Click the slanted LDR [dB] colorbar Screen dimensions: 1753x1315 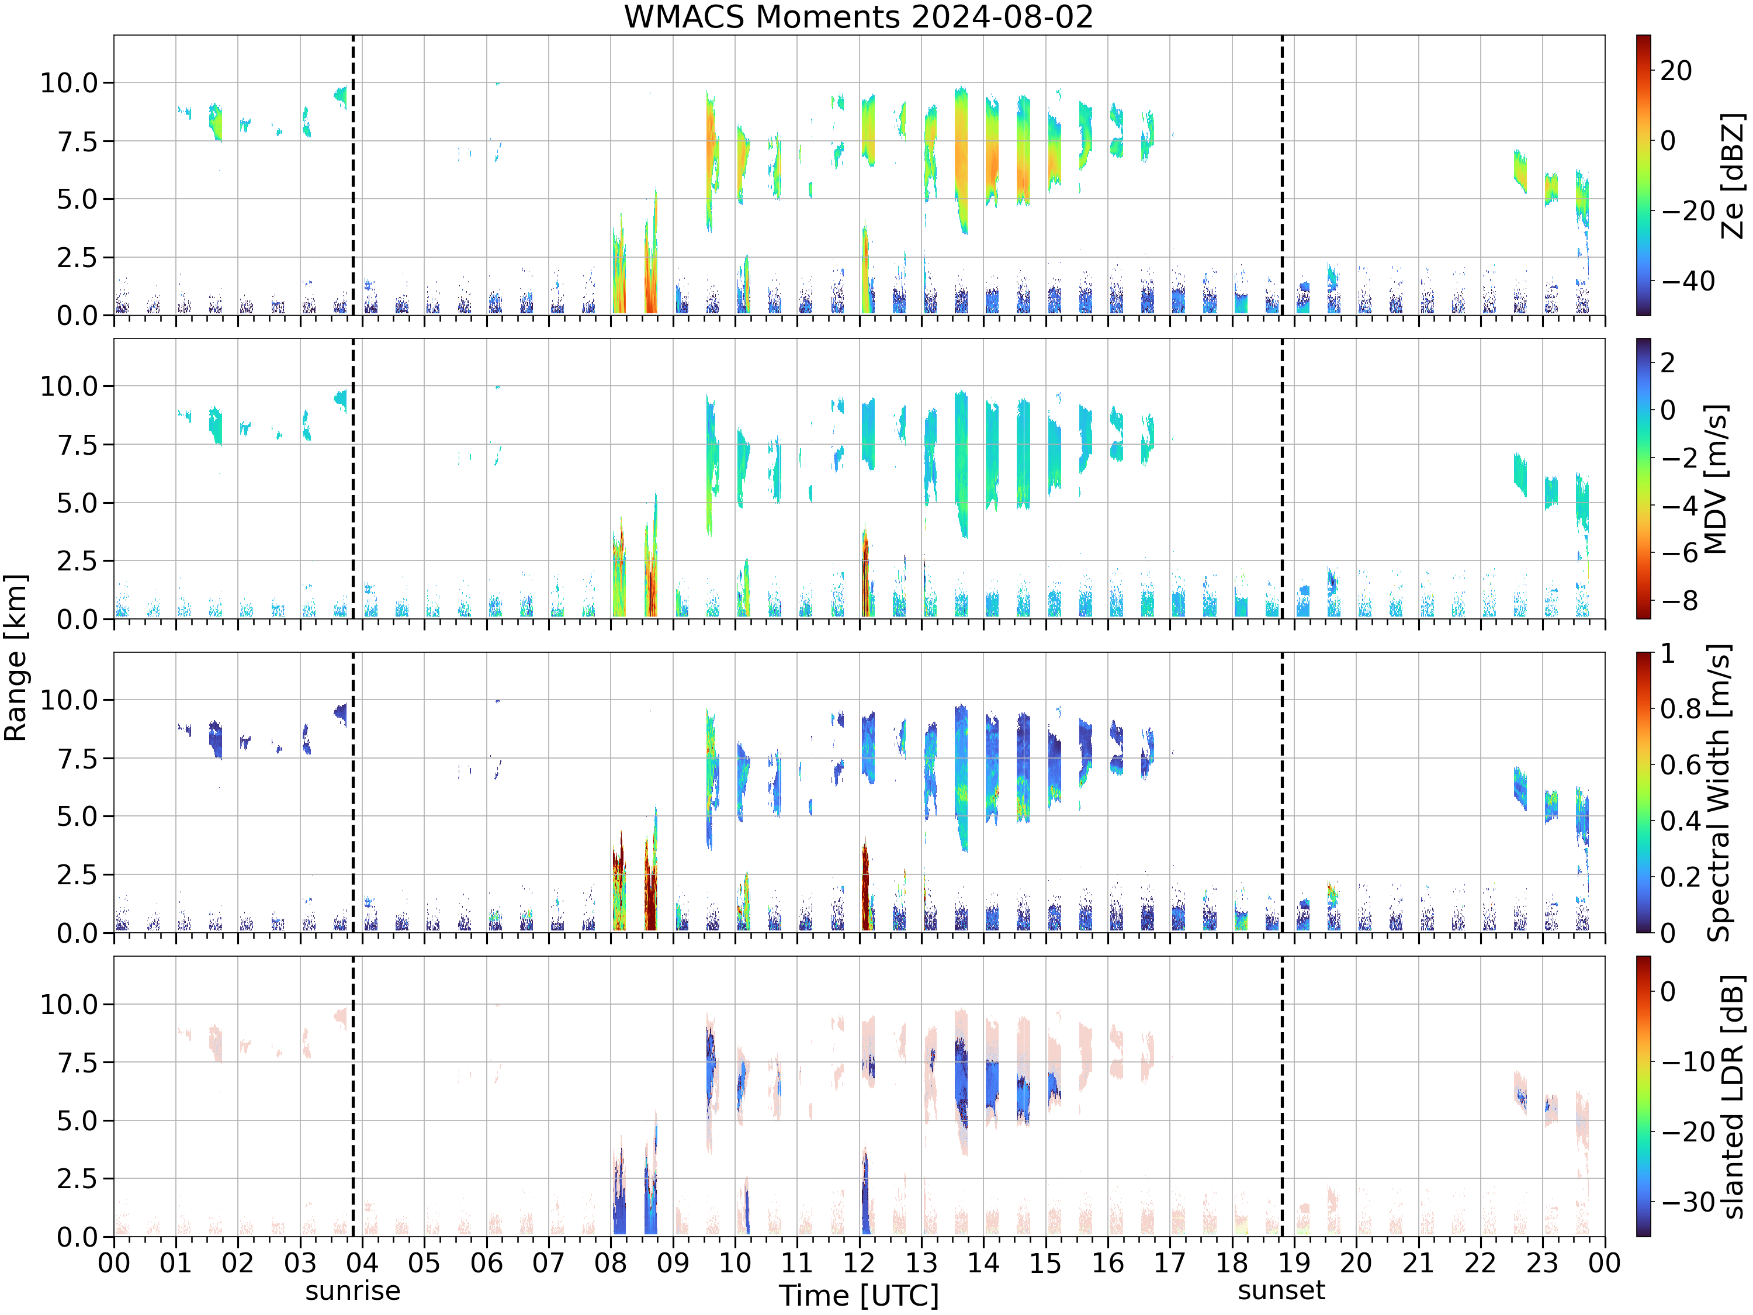coord(1644,1096)
